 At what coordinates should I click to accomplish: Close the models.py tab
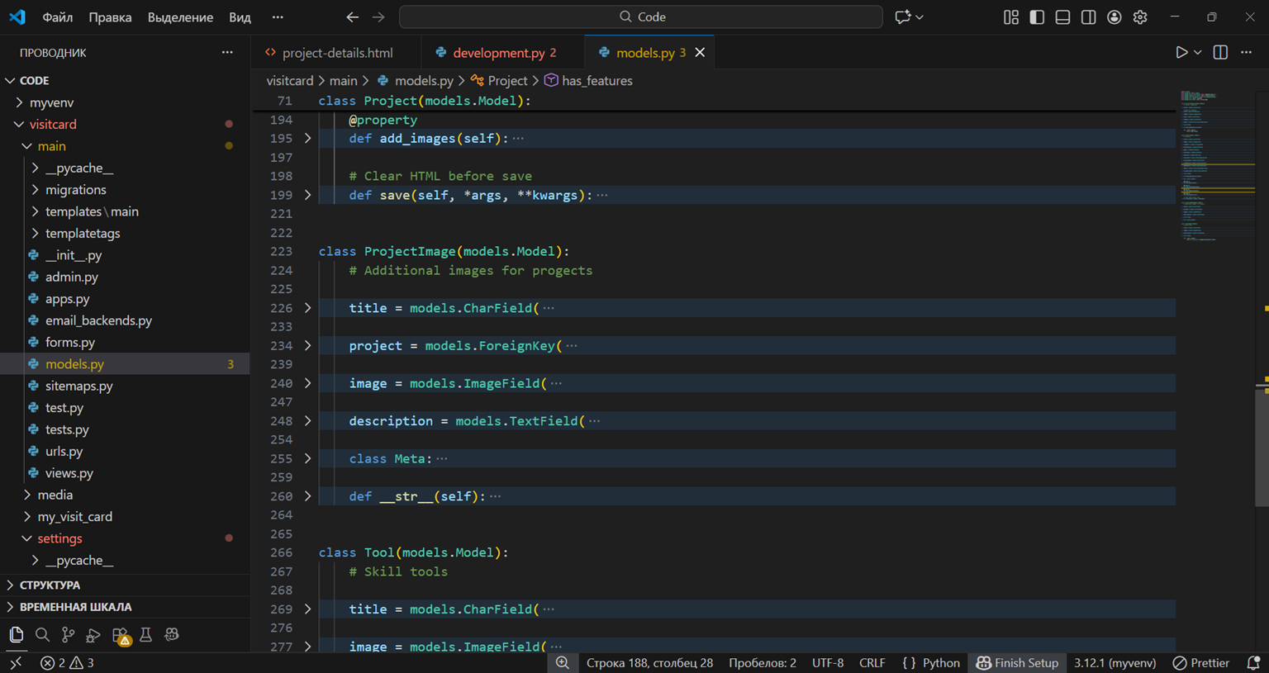click(700, 52)
